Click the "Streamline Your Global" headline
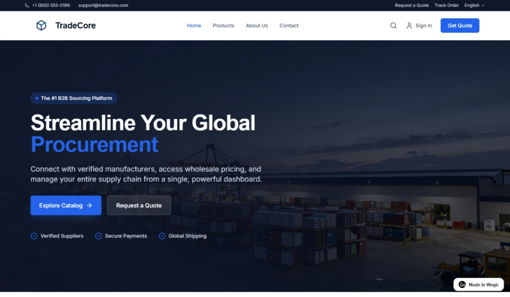Viewport: 510px width, 297px height. pyautogui.click(x=143, y=123)
